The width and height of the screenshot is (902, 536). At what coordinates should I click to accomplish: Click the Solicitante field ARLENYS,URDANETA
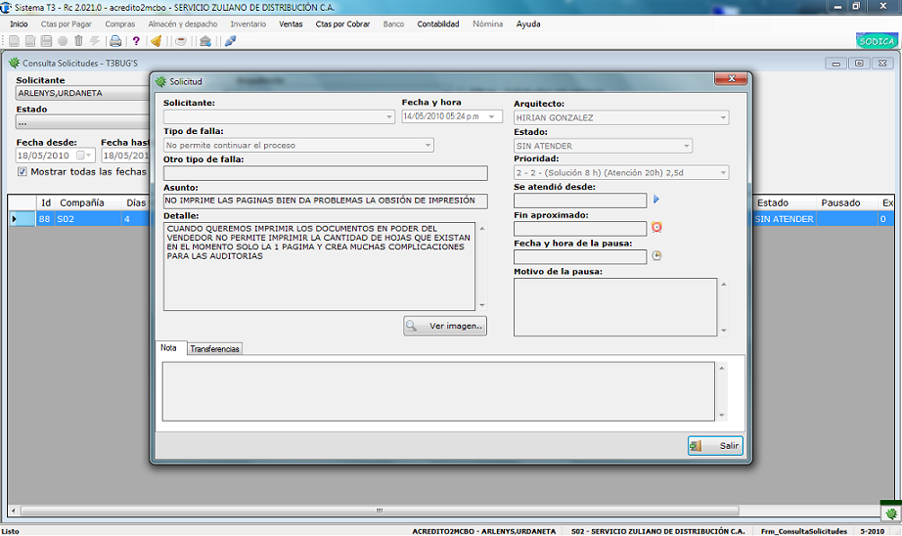82,93
